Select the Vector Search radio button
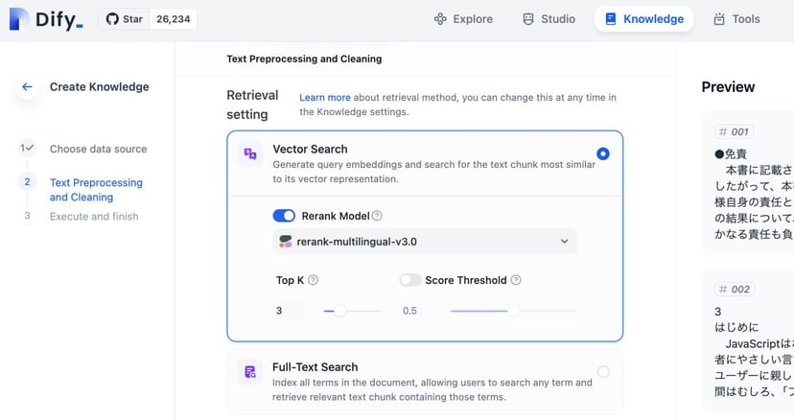794x420 pixels. pyautogui.click(x=603, y=153)
